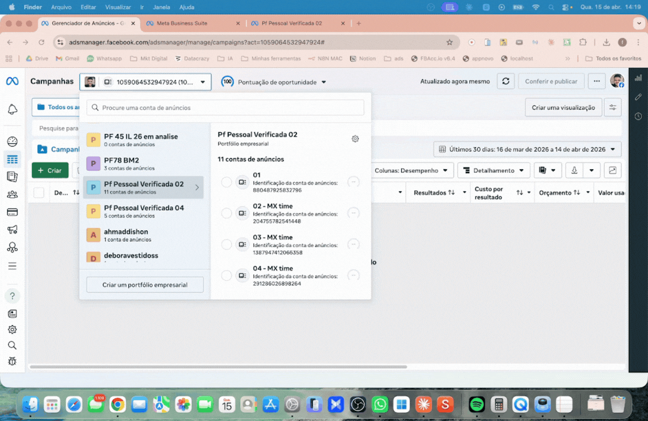Open Colunas: Desempenho dropdown
This screenshot has width=648, height=421.
click(x=411, y=170)
